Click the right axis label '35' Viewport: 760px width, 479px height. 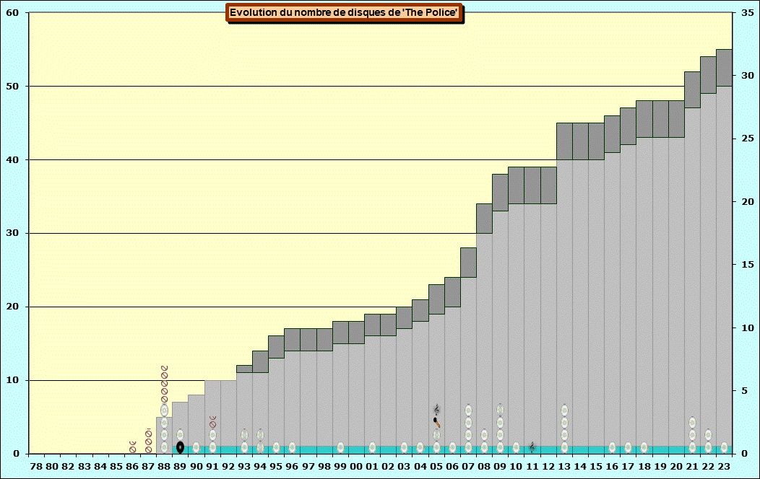pos(748,12)
